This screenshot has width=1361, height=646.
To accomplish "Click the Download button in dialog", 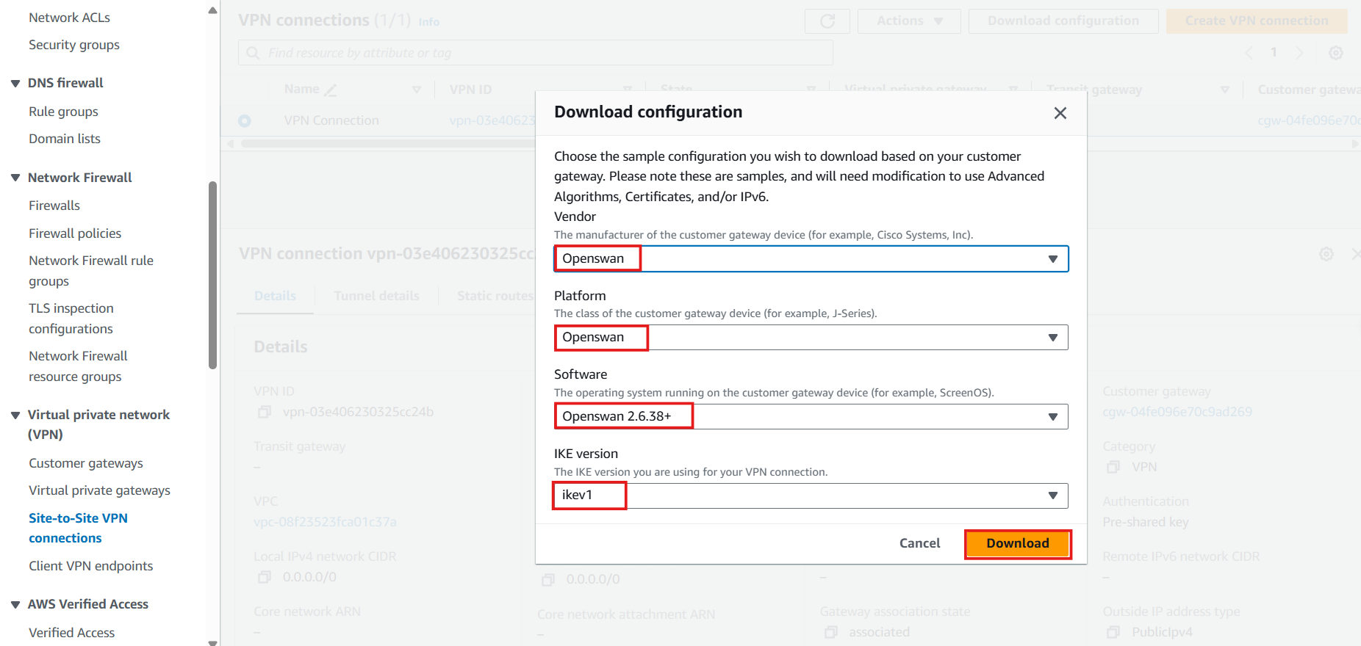I will (x=1018, y=544).
